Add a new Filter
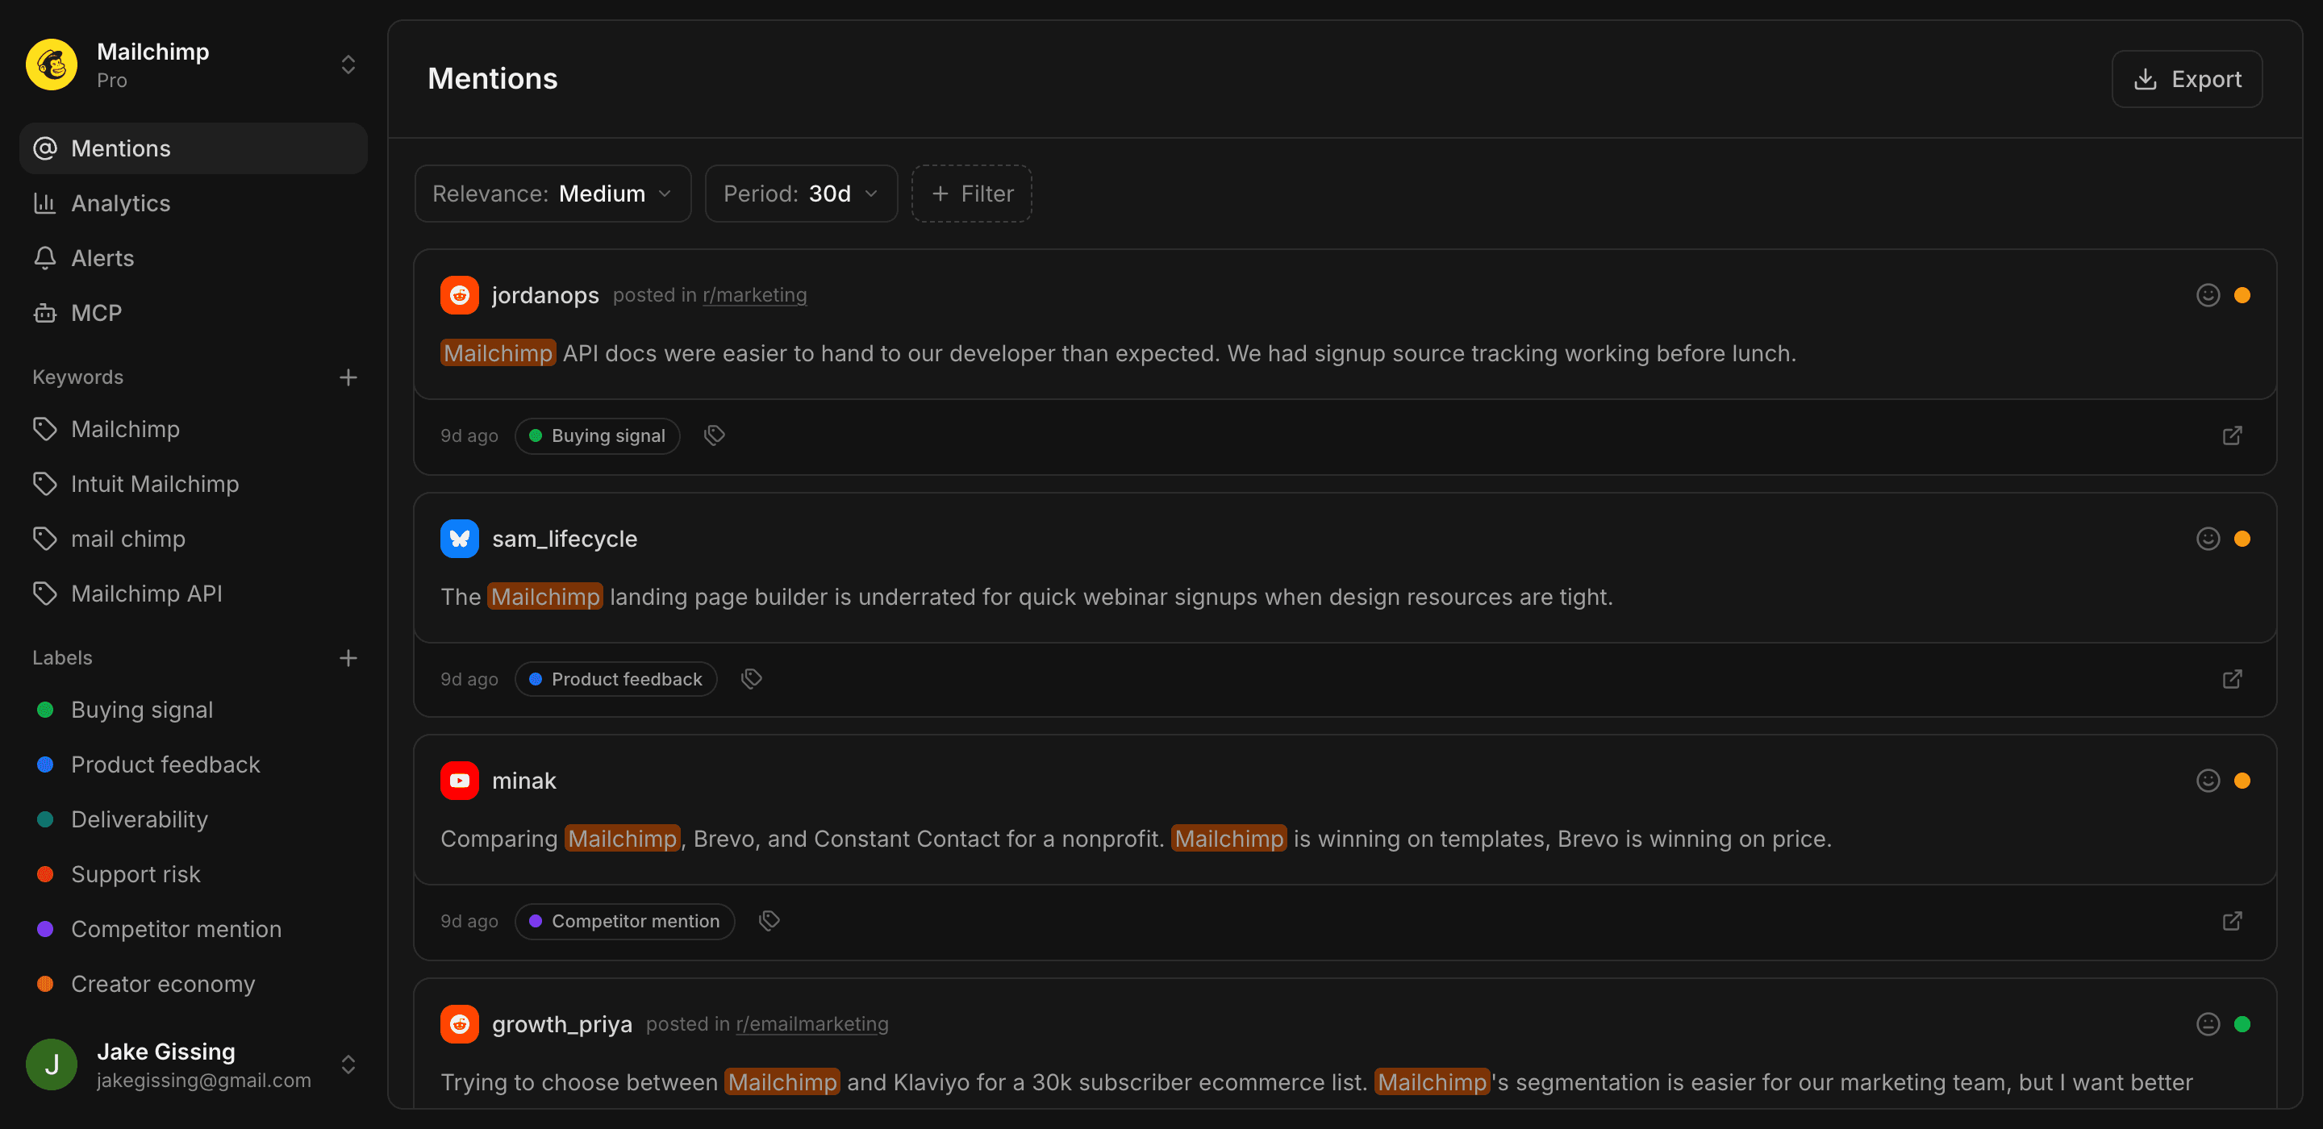2323x1129 pixels. [971, 194]
